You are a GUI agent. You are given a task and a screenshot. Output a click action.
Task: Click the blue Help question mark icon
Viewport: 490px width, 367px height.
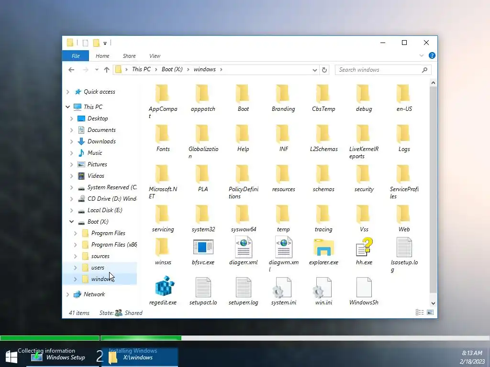[x=432, y=55]
